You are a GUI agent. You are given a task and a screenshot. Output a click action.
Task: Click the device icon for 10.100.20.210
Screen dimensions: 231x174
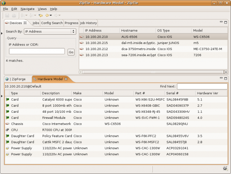coord(82,37)
